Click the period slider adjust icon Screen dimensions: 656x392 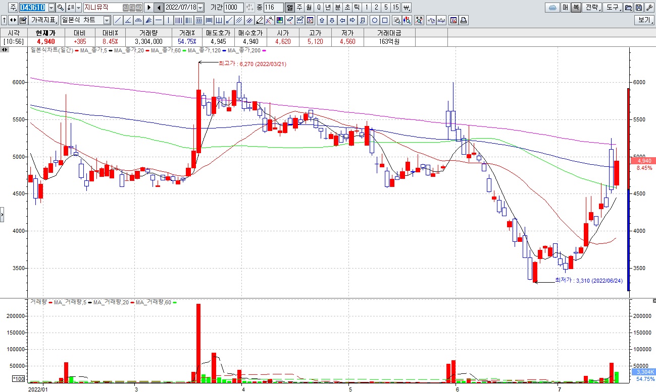coord(249,8)
